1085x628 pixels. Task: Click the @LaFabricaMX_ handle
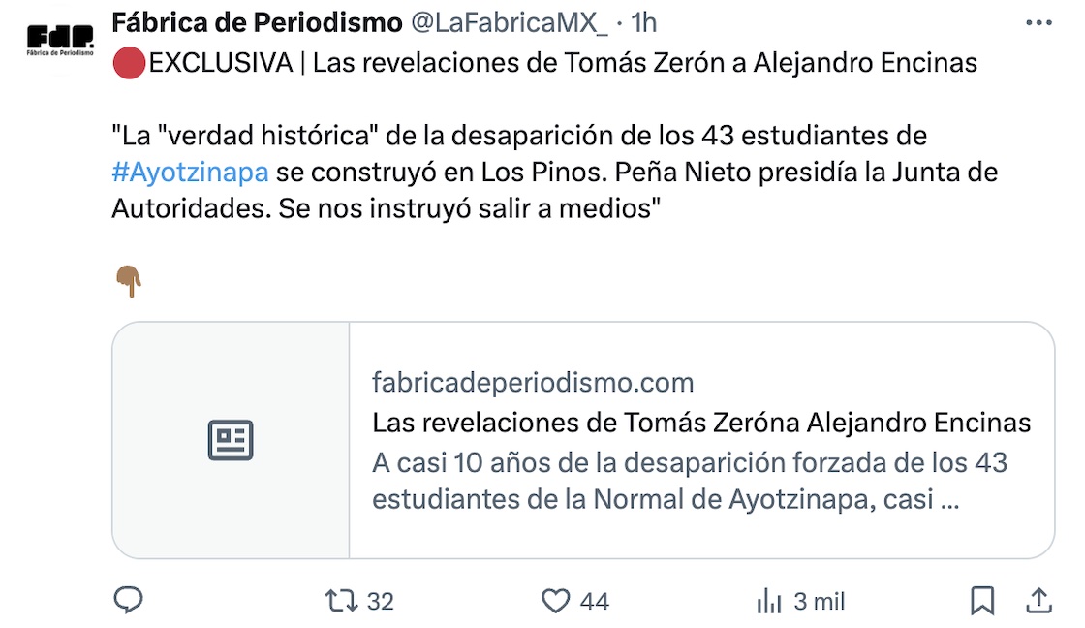[x=510, y=21]
